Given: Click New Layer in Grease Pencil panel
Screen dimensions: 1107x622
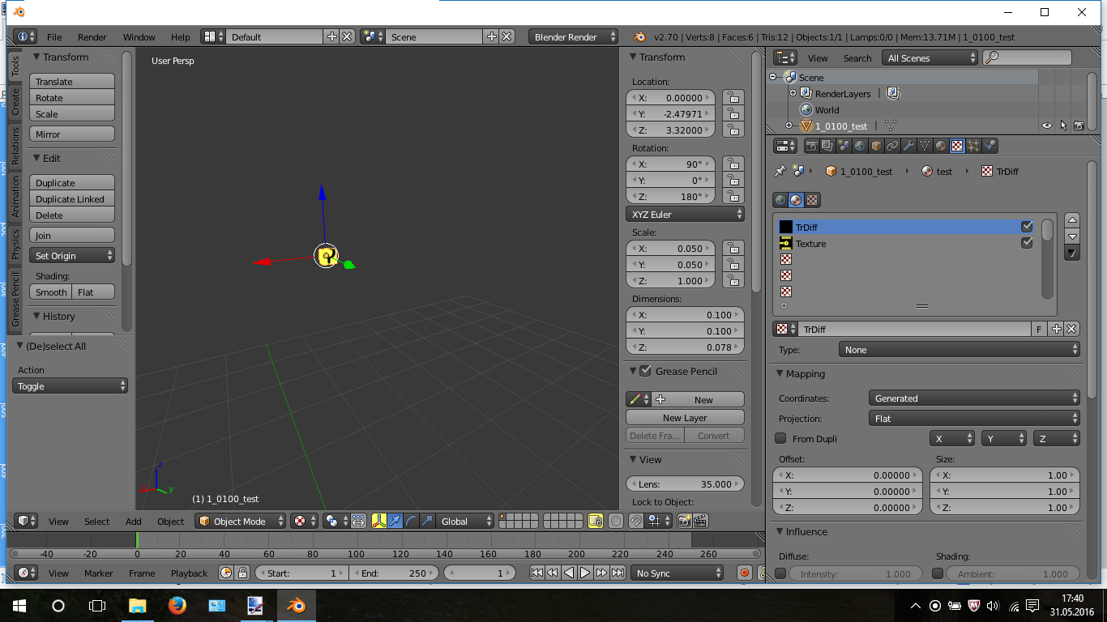Looking at the screenshot, I should click(685, 418).
